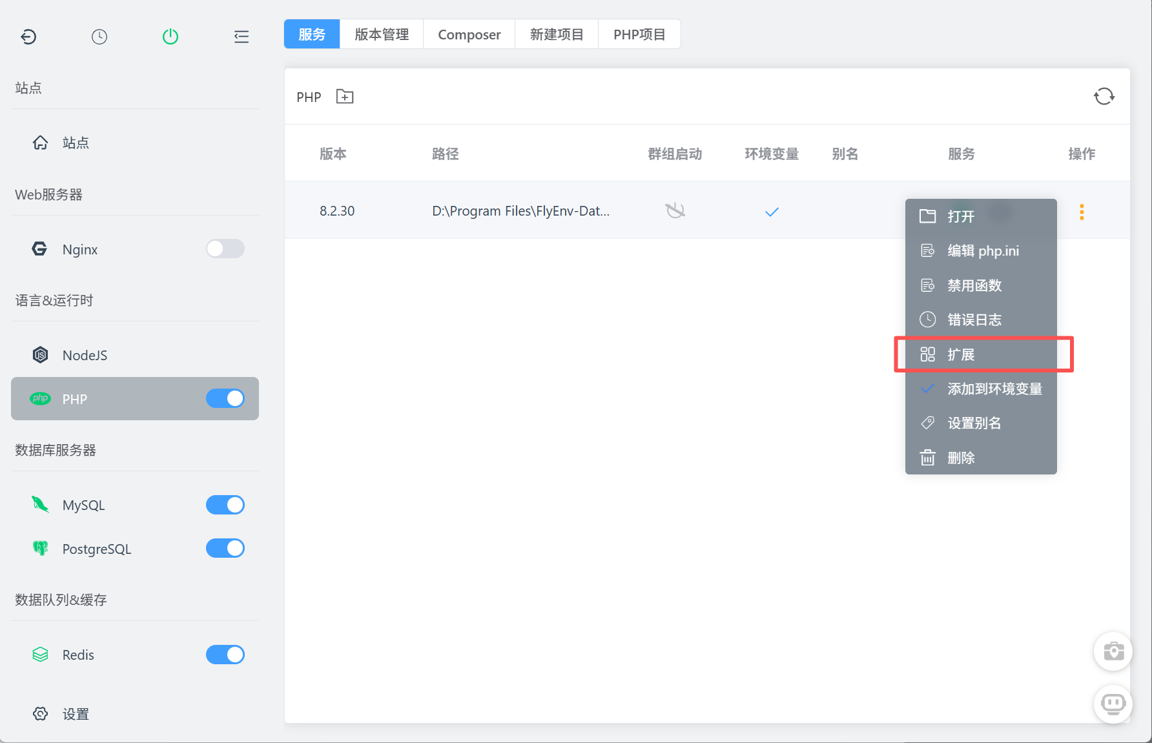This screenshot has width=1152, height=743.
Task: Turn off the MySQL service switch
Action: click(x=225, y=505)
